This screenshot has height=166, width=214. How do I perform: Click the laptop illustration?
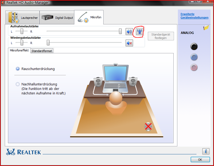click(x=115, y=78)
